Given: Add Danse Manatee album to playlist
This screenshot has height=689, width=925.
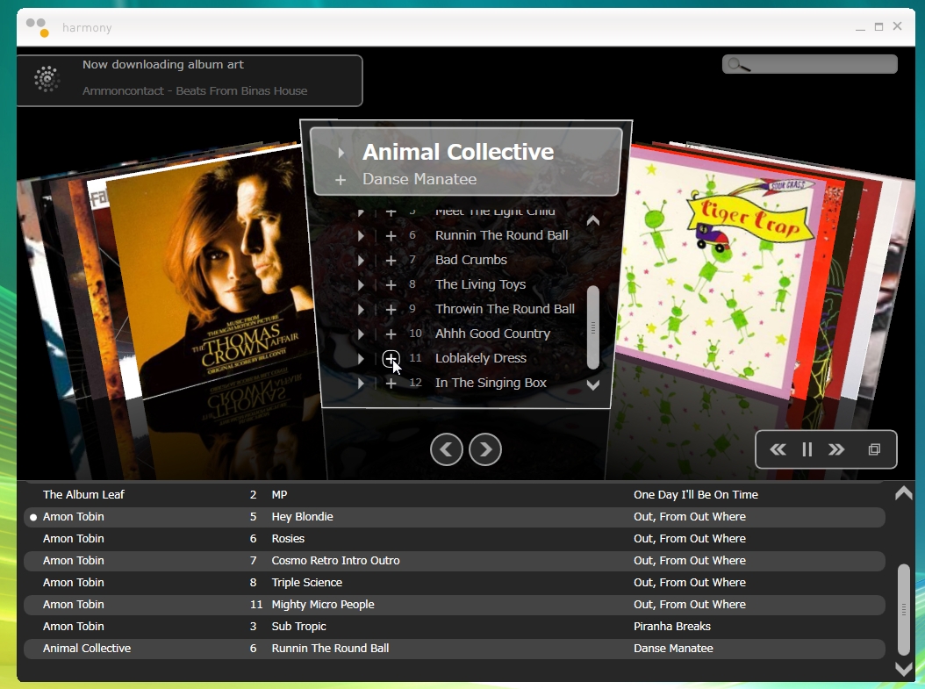Looking at the screenshot, I should (341, 179).
